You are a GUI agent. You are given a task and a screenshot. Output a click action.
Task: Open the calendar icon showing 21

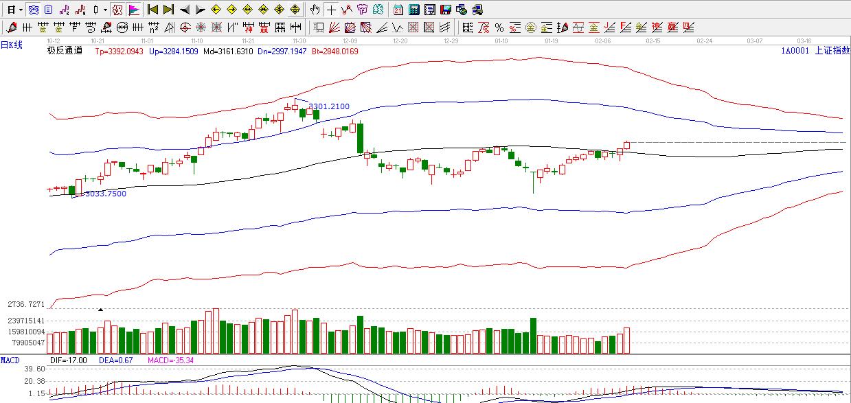[x=398, y=10]
